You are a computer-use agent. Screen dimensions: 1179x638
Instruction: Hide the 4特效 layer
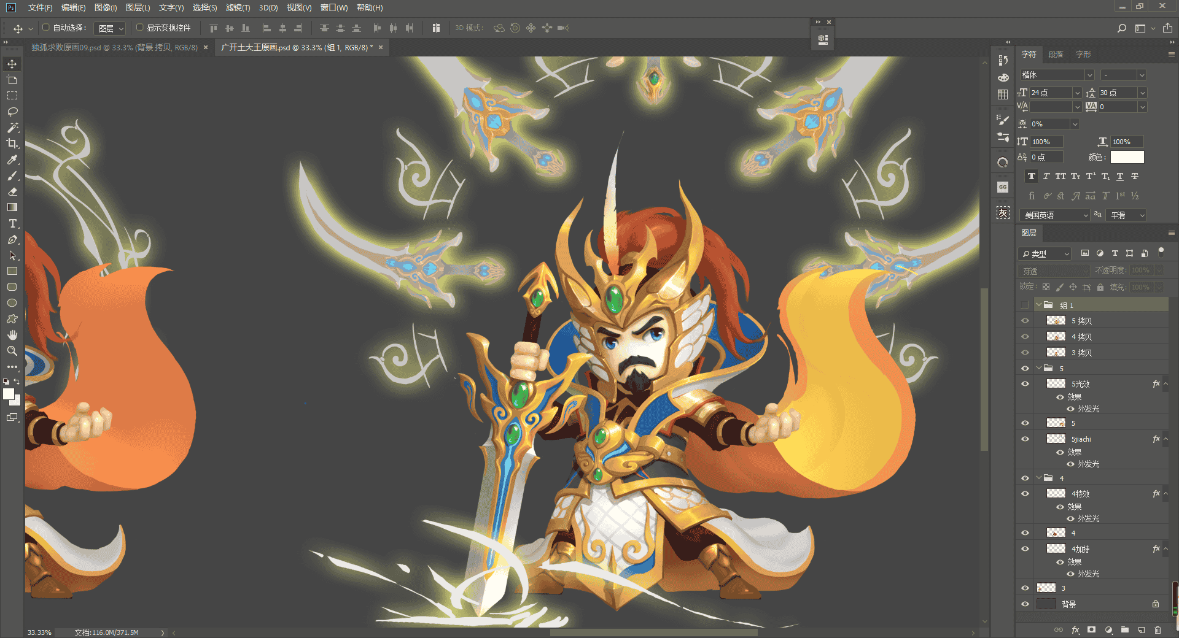pos(1025,494)
